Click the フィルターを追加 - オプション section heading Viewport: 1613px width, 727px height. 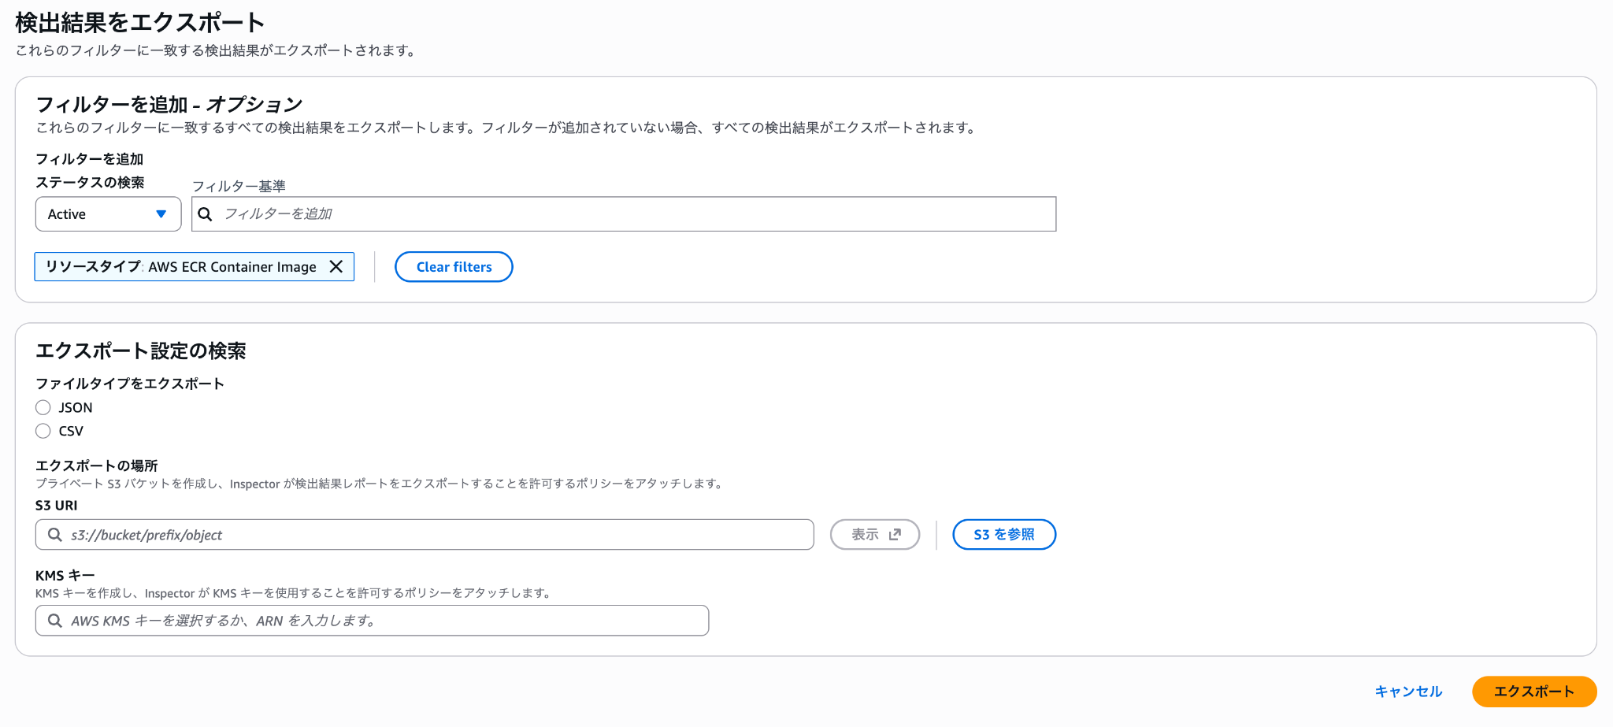[x=169, y=105]
